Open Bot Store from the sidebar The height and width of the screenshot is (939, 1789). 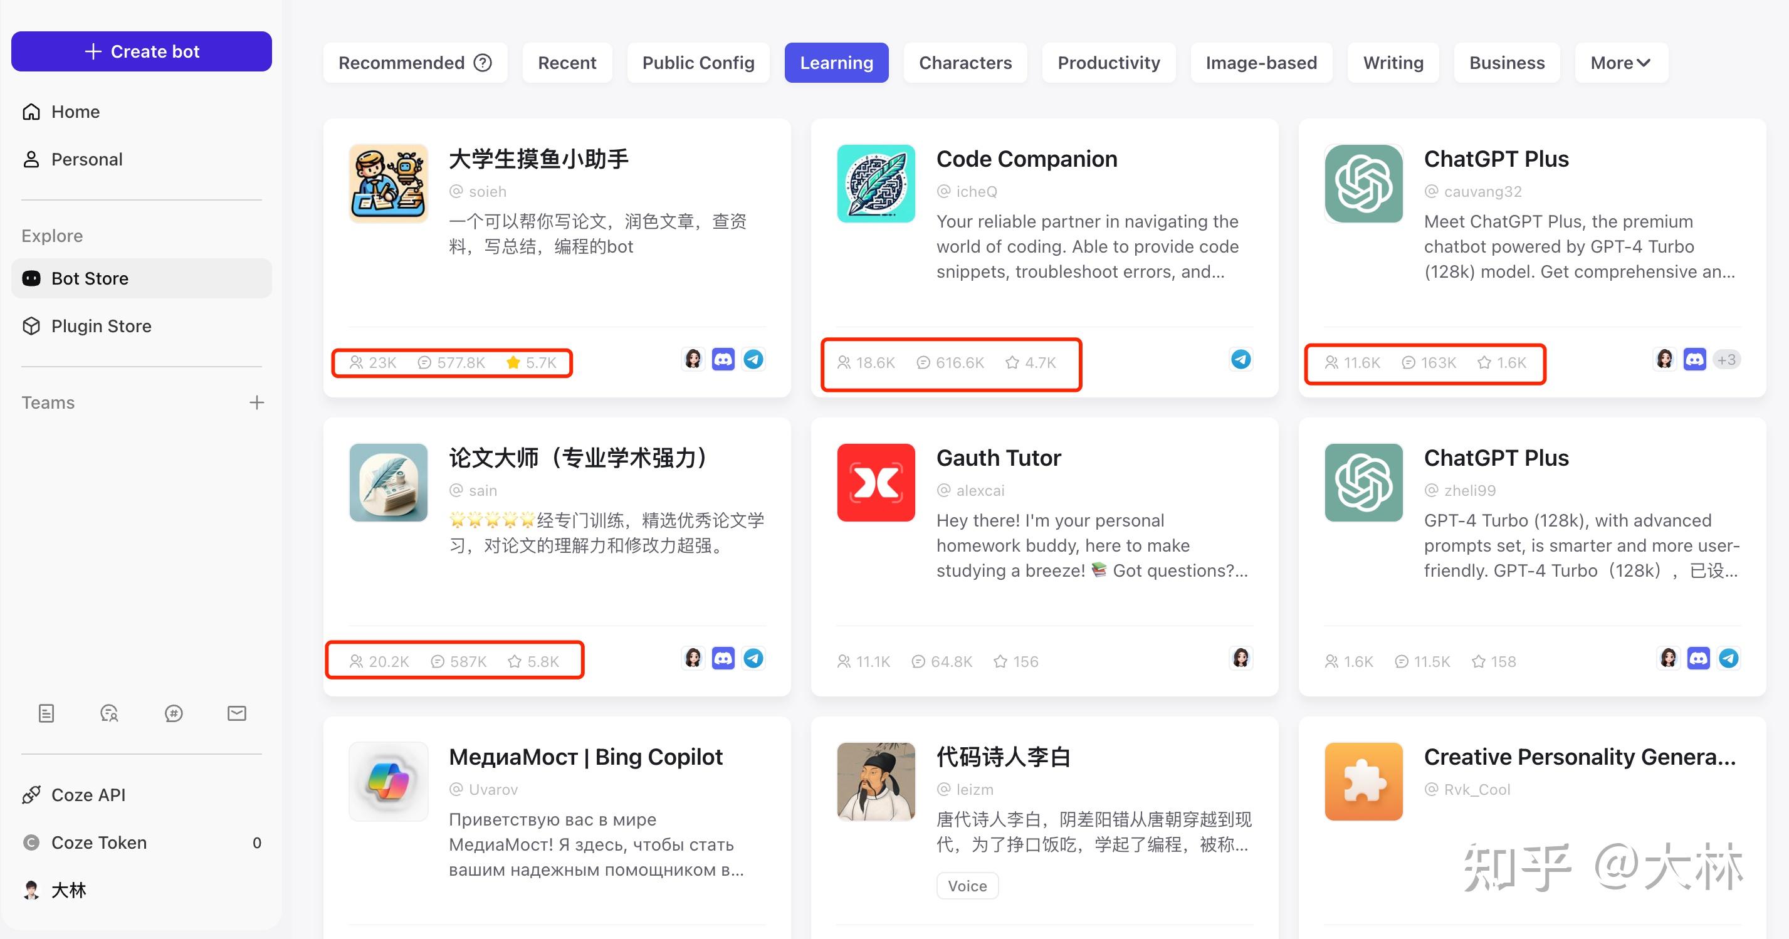click(90, 278)
